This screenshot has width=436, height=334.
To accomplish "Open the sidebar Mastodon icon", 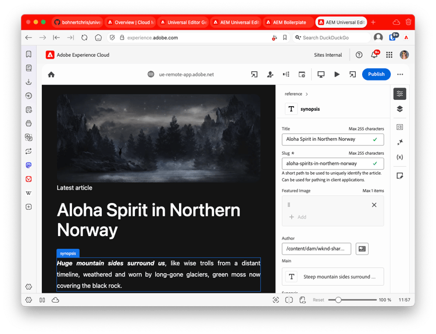I will 28,165.
